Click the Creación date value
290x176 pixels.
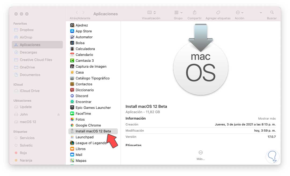click(x=245, y=124)
